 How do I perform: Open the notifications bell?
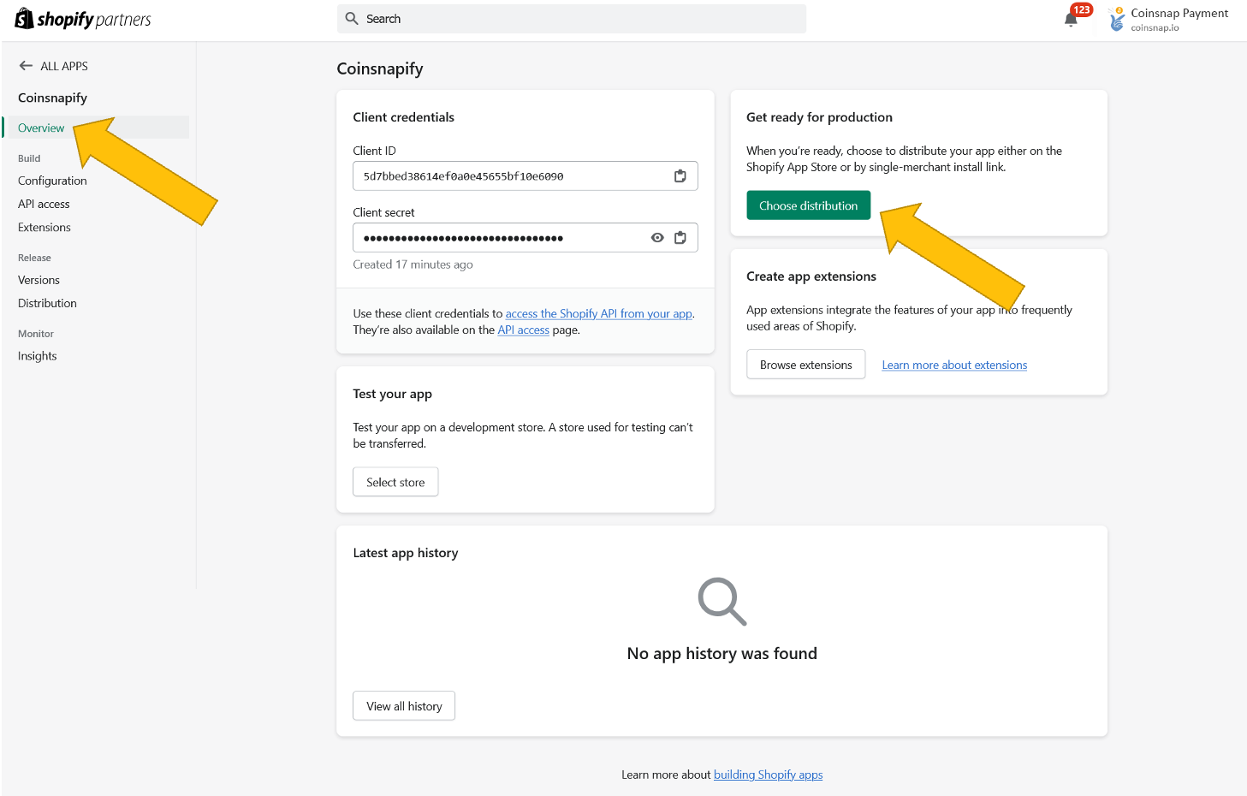point(1071,20)
